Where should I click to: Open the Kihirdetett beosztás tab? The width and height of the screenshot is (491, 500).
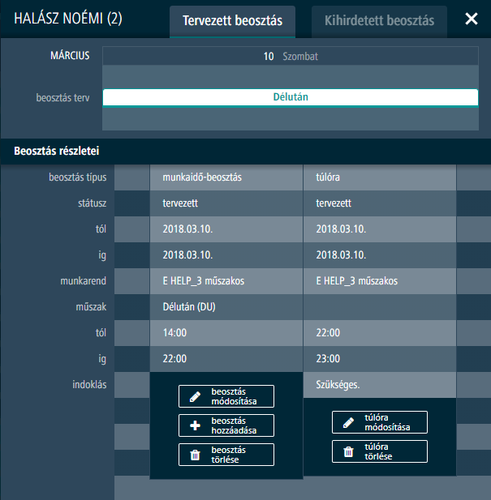click(379, 21)
